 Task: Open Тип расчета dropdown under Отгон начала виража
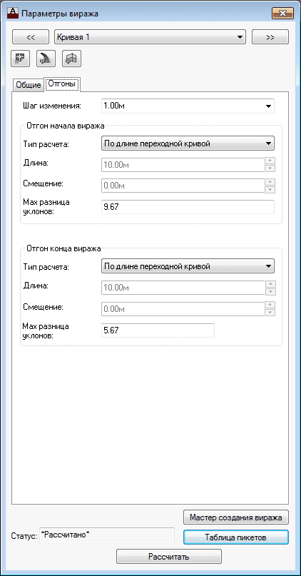(x=188, y=143)
